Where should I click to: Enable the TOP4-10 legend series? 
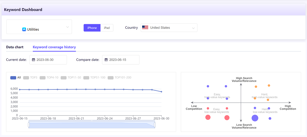click(x=49, y=78)
